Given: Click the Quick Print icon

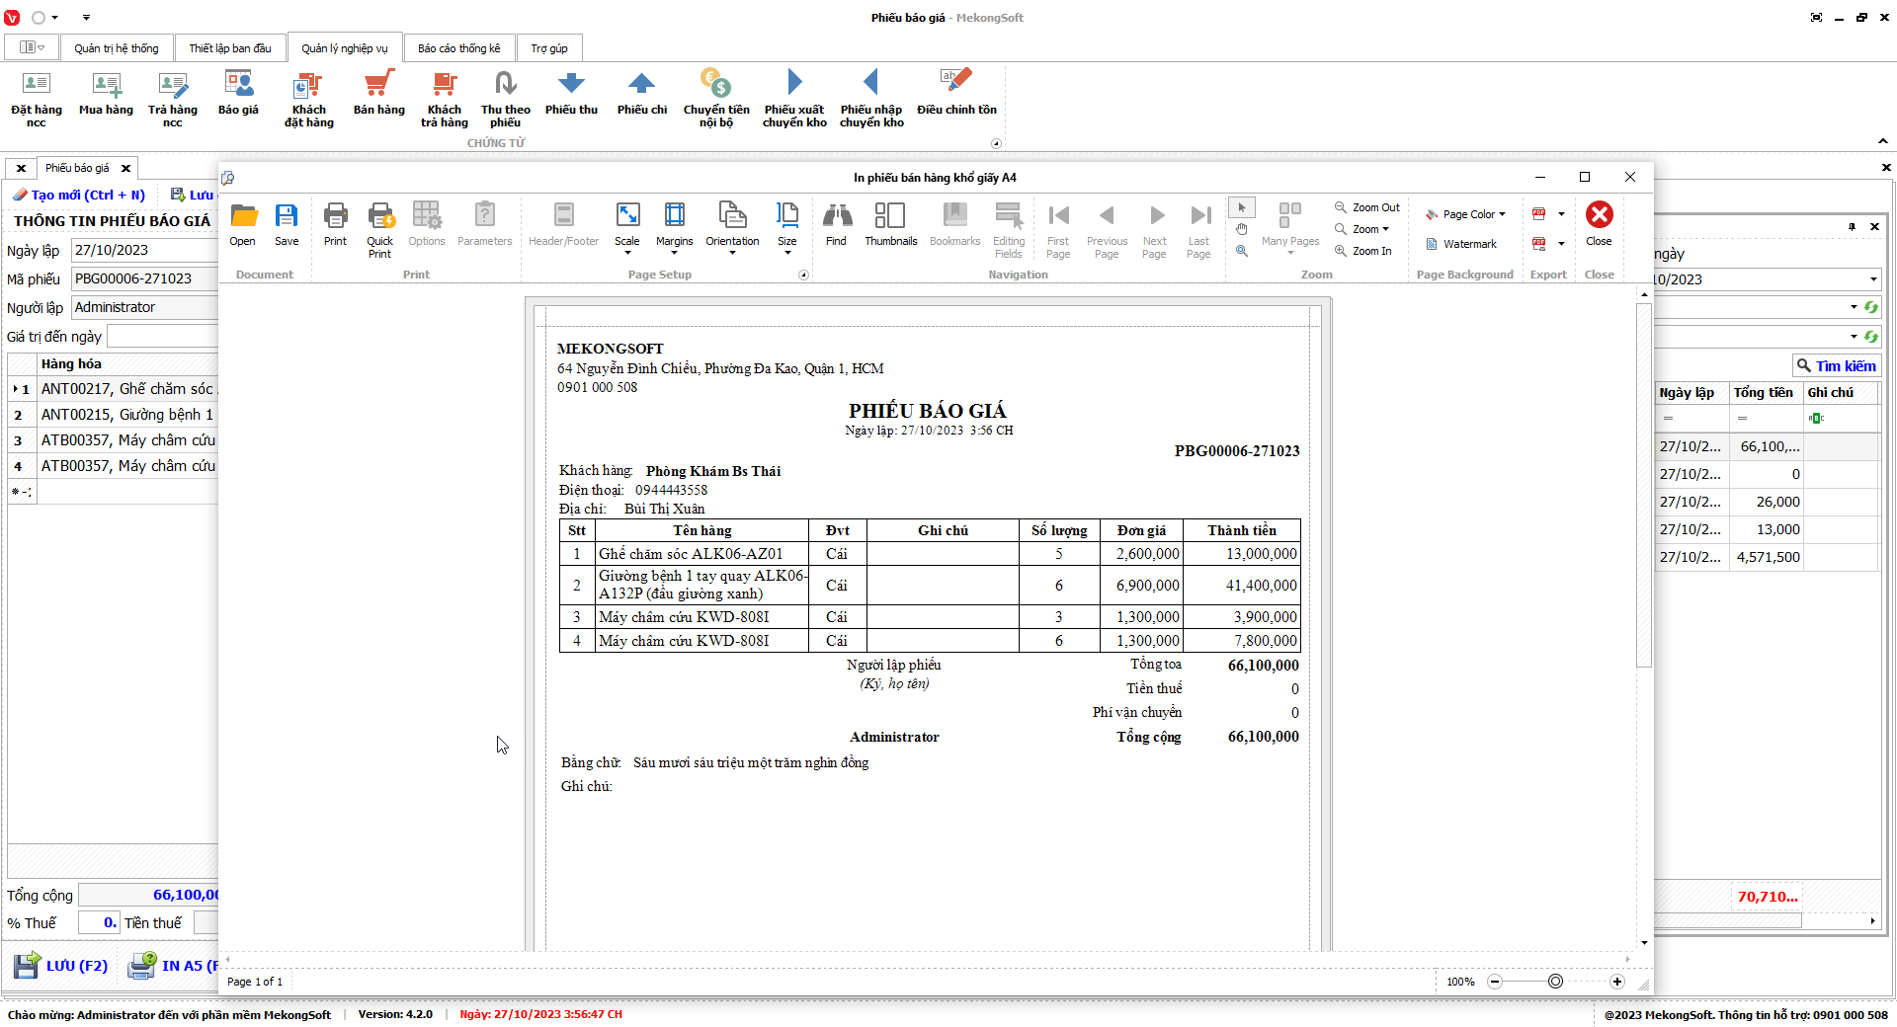Looking at the screenshot, I should 379,229.
